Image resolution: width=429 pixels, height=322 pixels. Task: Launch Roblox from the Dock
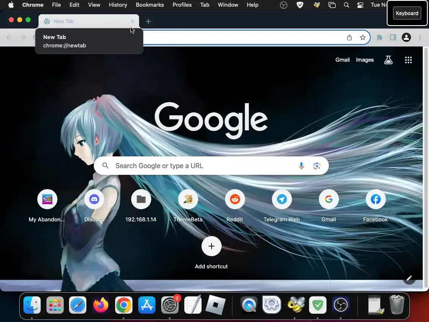(x=216, y=305)
